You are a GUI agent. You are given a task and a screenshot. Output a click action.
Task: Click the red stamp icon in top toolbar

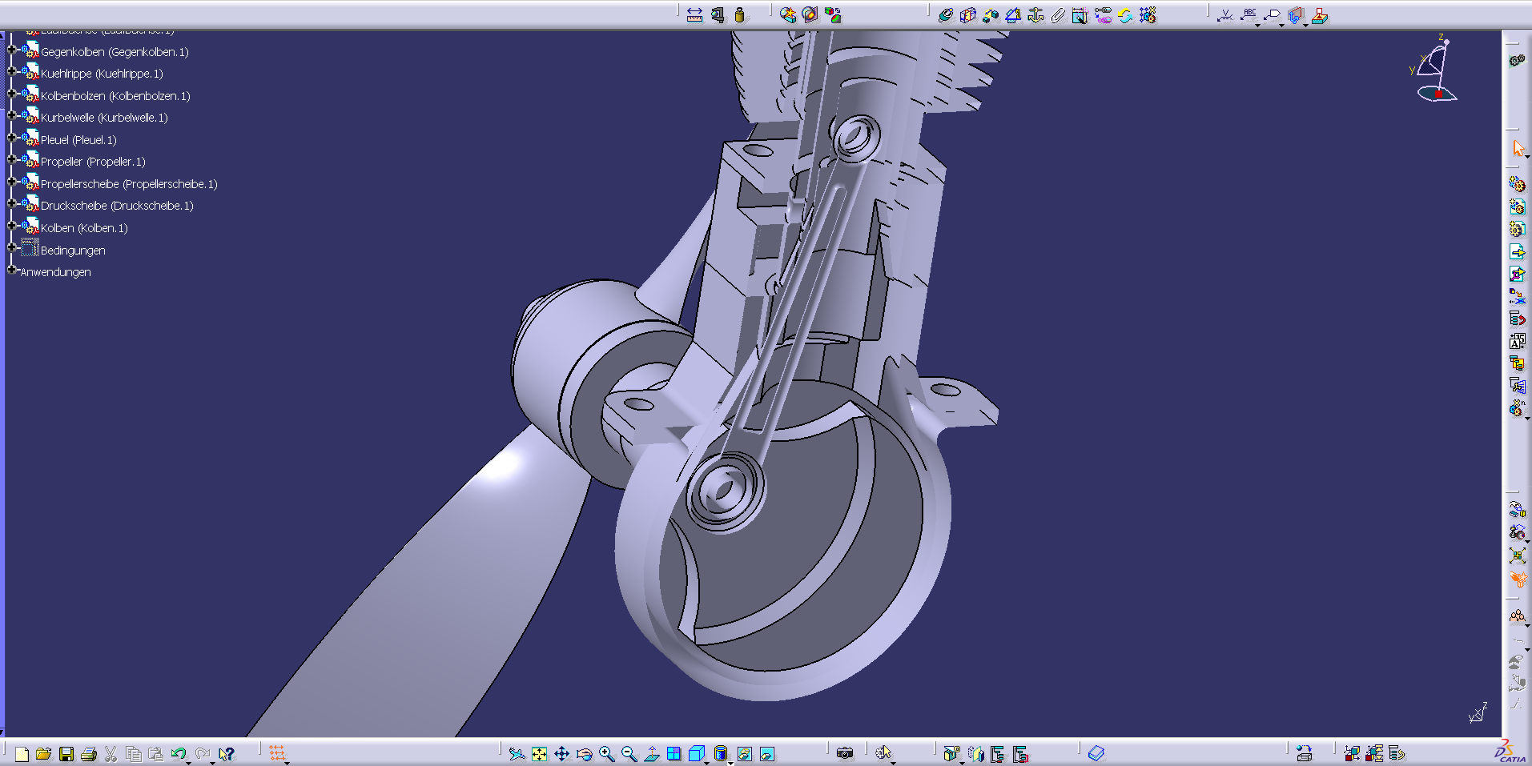pos(1320,14)
